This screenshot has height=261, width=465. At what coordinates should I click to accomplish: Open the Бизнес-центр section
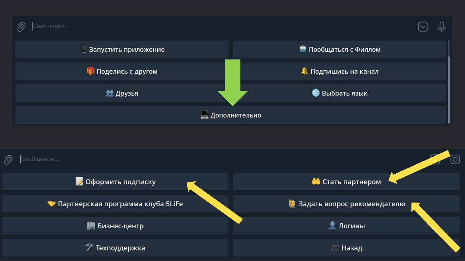115,226
